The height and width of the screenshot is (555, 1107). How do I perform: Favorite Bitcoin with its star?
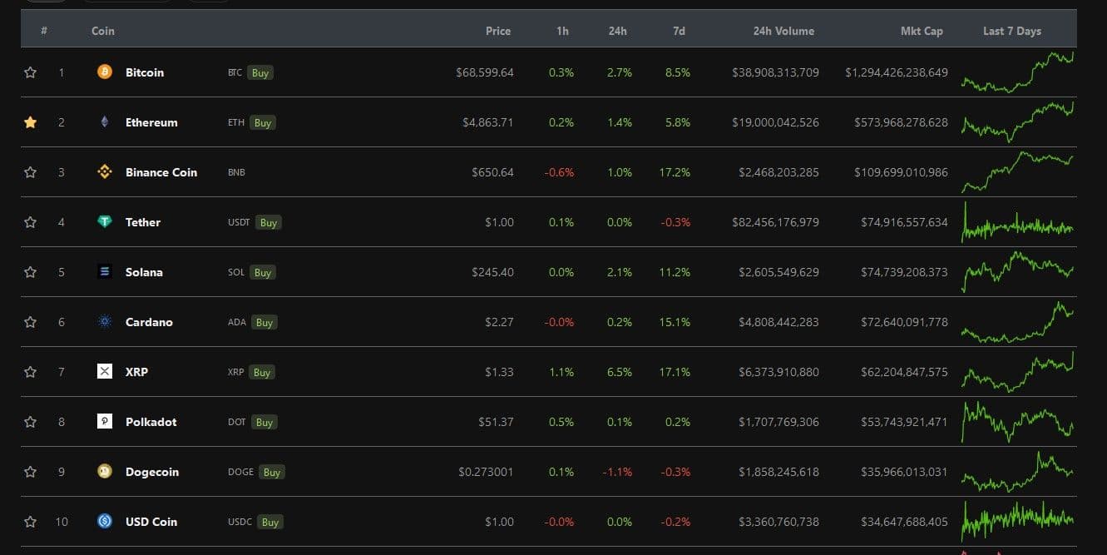coord(31,72)
